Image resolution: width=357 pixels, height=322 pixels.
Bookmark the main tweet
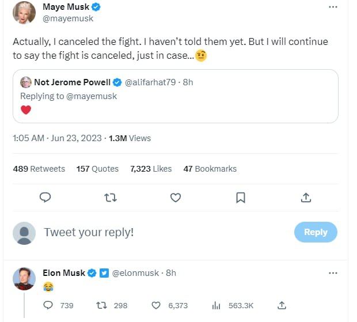pyautogui.click(x=241, y=198)
